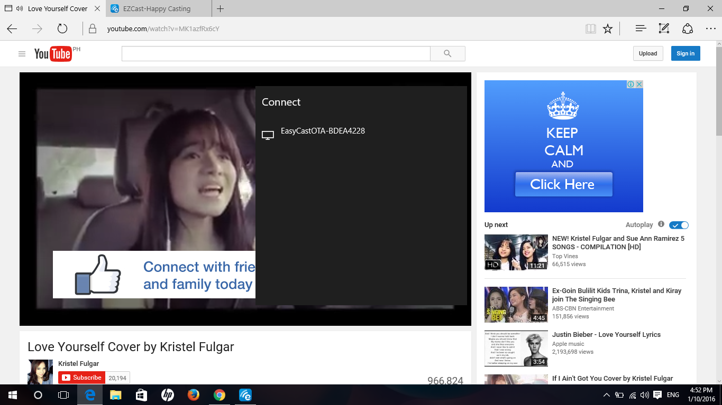
Task: Start a Web Note with the pen icon
Action: [663, 29]
